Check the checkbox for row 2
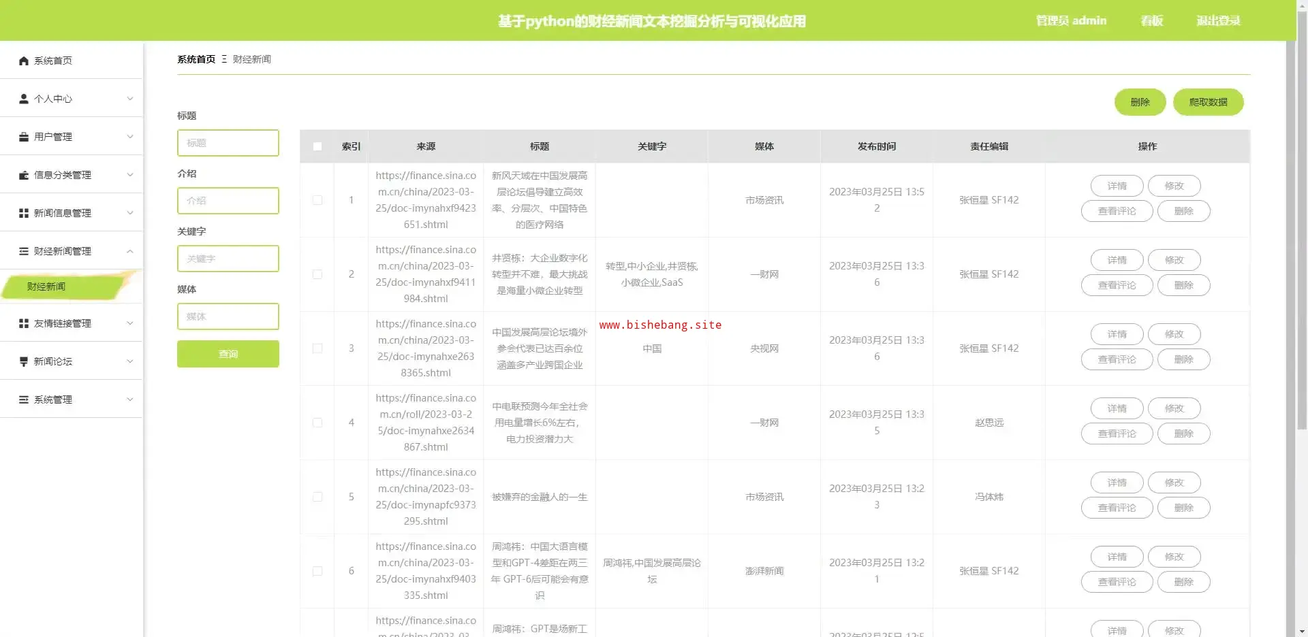The height and width of the screenshot is (637, 1308). click(x=317, y=274)
